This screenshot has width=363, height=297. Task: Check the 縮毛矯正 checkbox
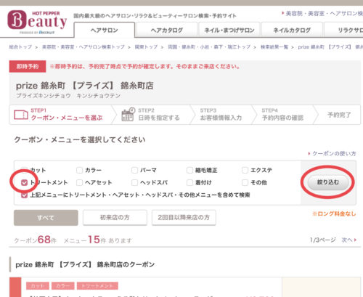189,170
